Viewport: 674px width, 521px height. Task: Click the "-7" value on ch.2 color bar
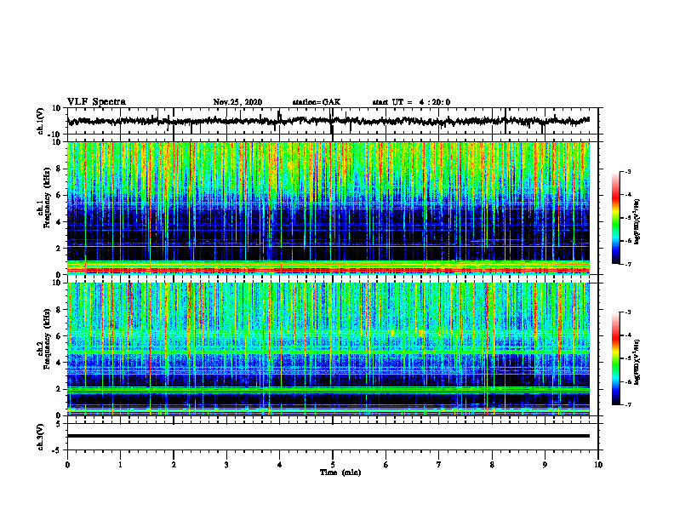(627, 404)
